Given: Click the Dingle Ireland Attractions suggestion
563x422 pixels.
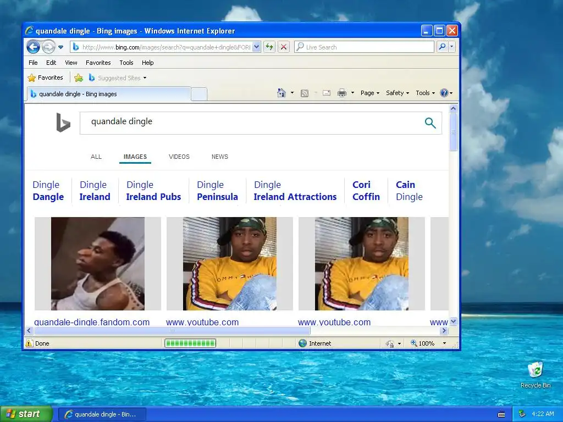Looking at the screenshot, I should pyautogui.click(x=295, y=191).
